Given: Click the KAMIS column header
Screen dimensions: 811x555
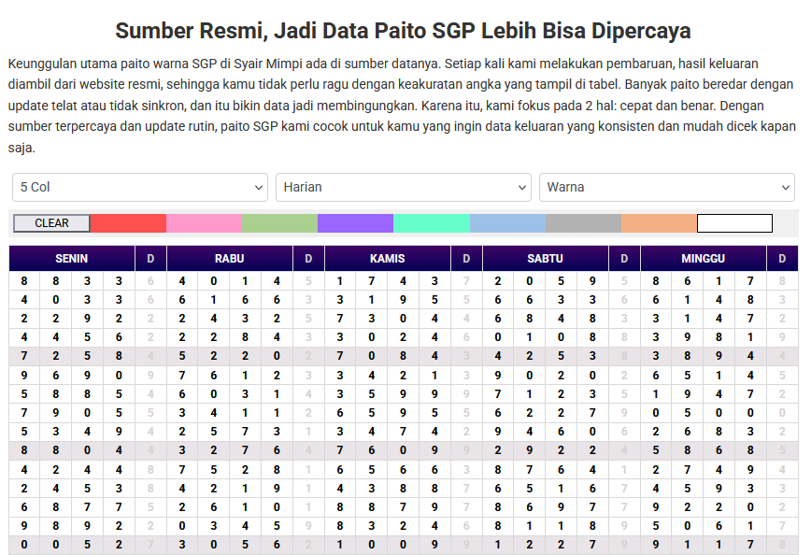Looking at the screenshot, I should point(388,258).
